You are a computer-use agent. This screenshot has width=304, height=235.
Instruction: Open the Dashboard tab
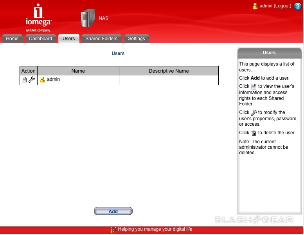pyautogui.click(x=40, y=39)
